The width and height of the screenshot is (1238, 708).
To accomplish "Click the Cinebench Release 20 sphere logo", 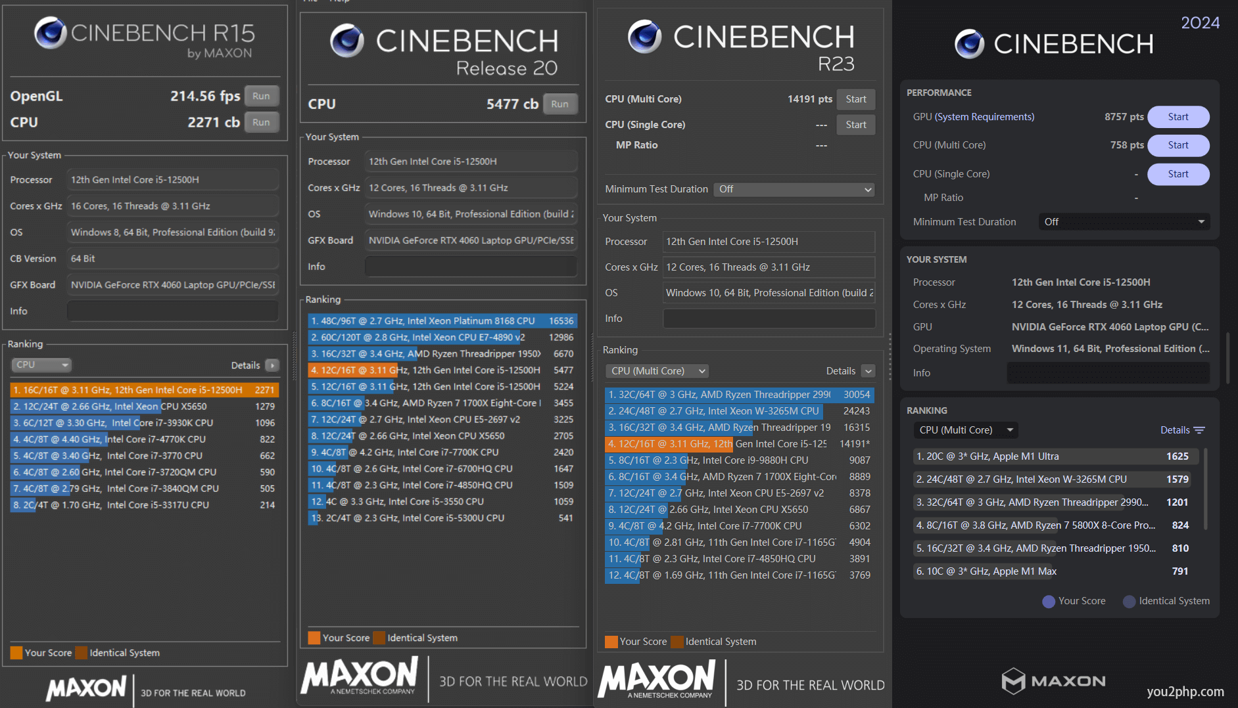I will (346, 40).
